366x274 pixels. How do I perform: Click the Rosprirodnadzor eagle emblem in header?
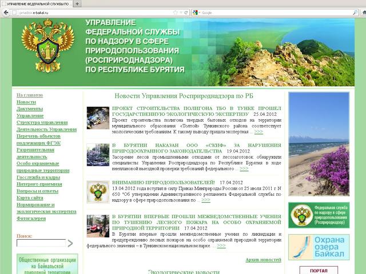[47, 46]
